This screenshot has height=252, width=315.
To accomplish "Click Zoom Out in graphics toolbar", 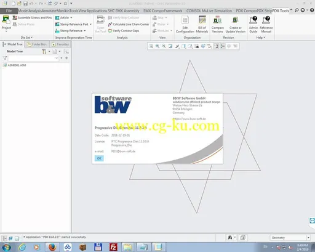I will pos(164,46).
